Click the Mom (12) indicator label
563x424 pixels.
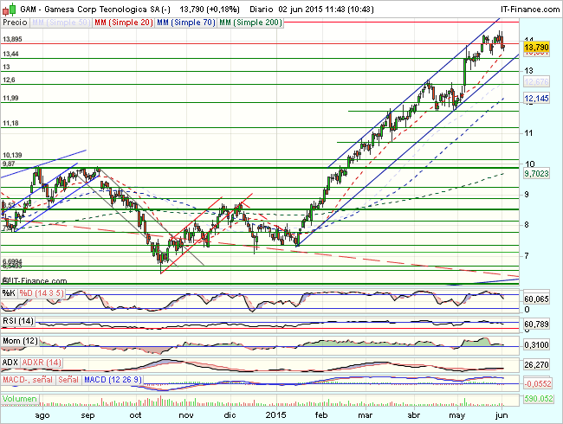click(x=20, y=341)
